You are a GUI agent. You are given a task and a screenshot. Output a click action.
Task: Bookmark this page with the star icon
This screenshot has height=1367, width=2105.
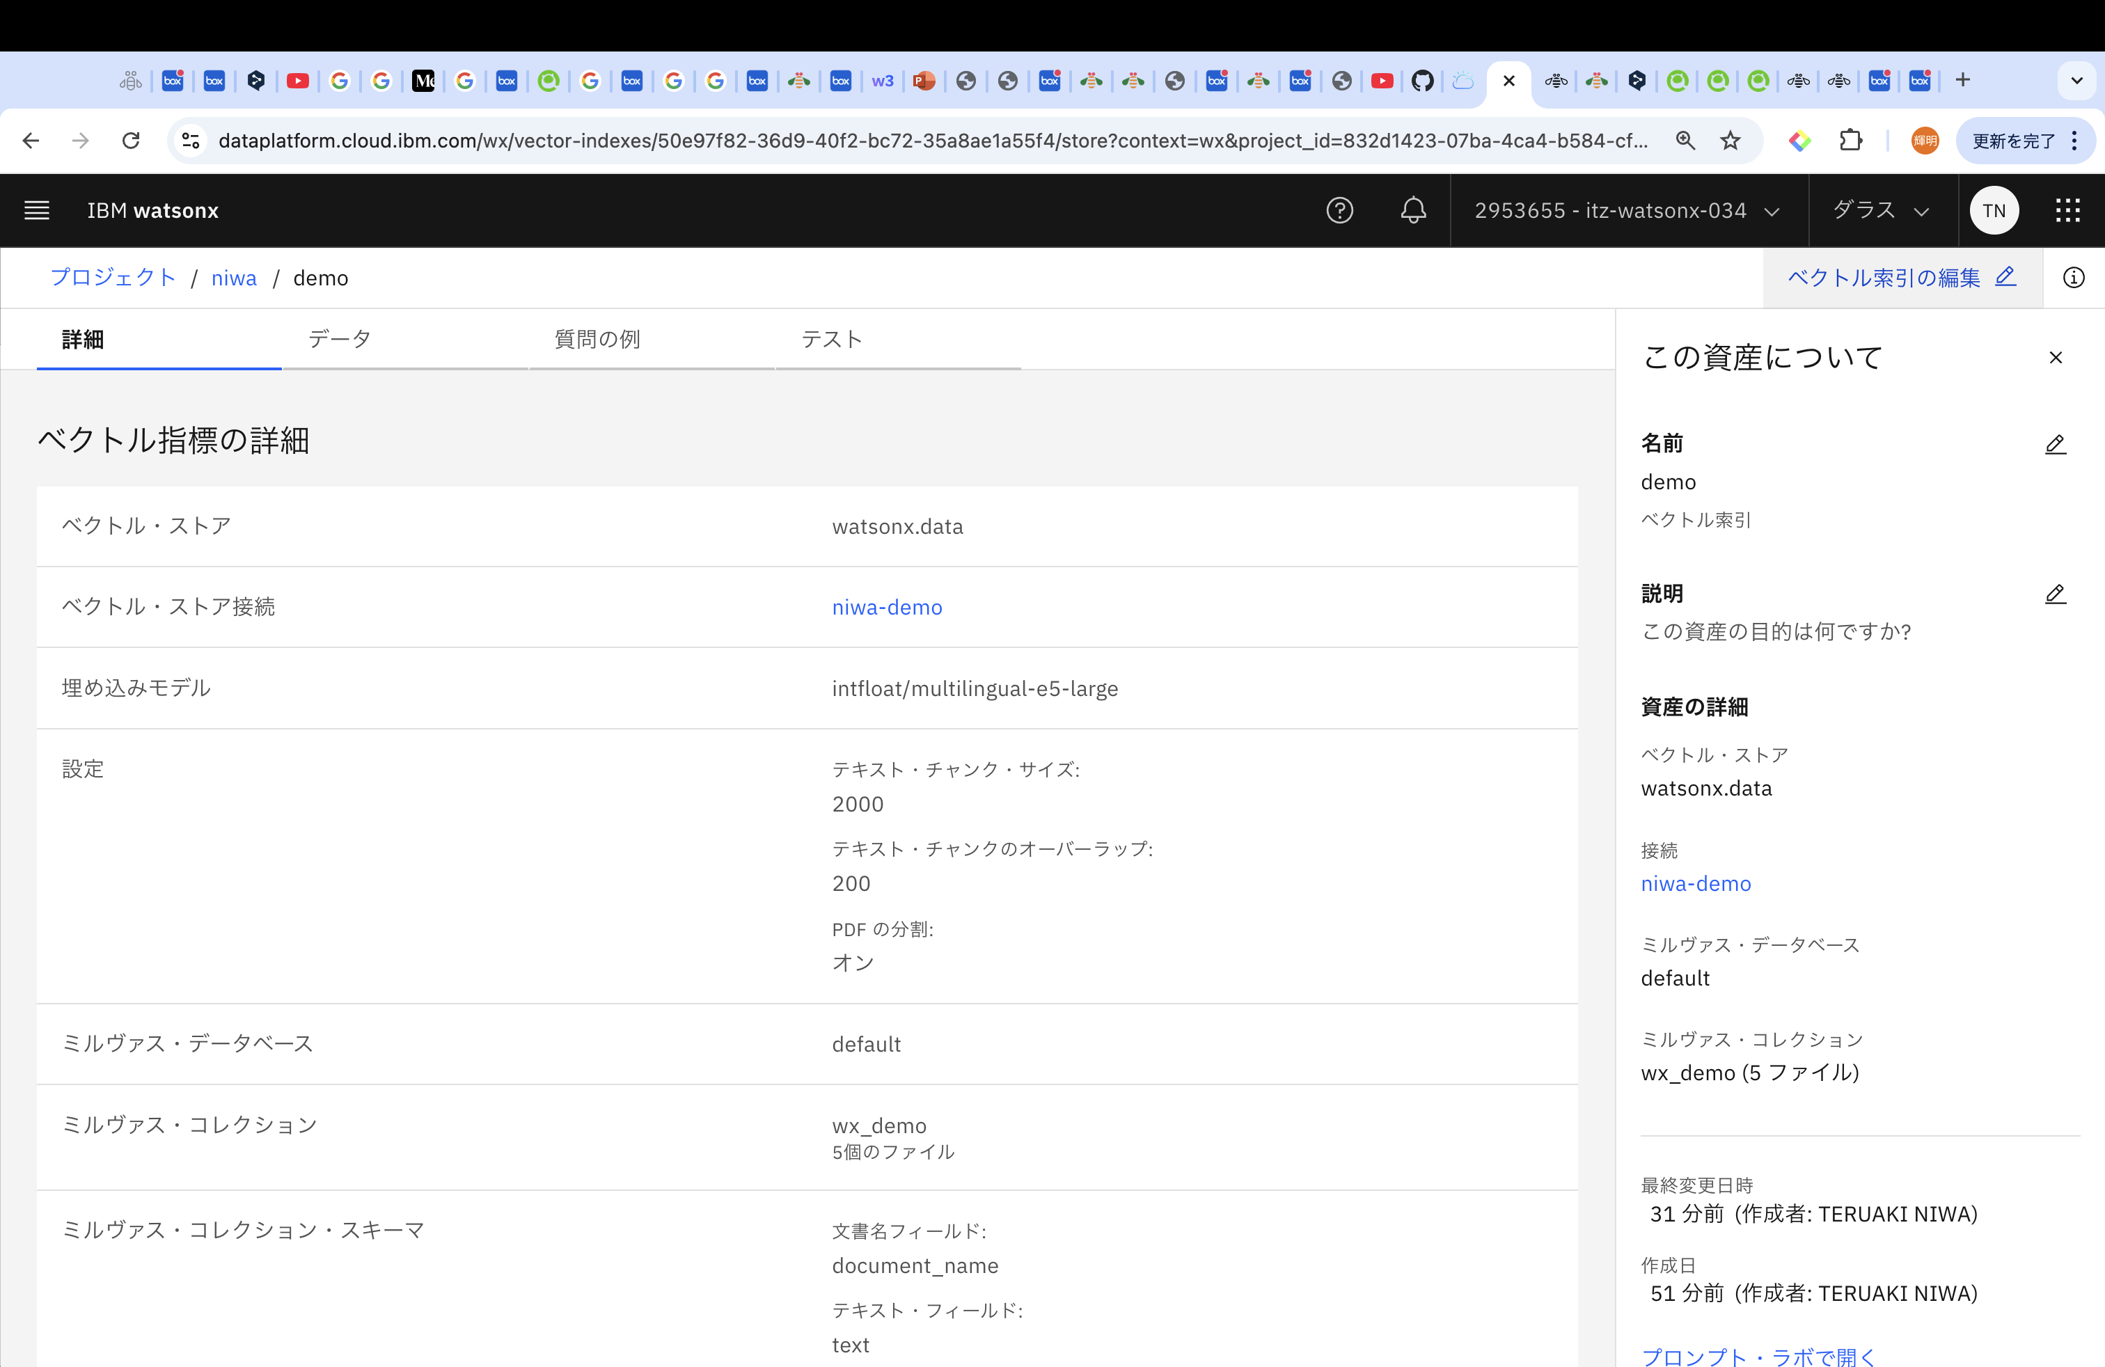pos(1730,141)
